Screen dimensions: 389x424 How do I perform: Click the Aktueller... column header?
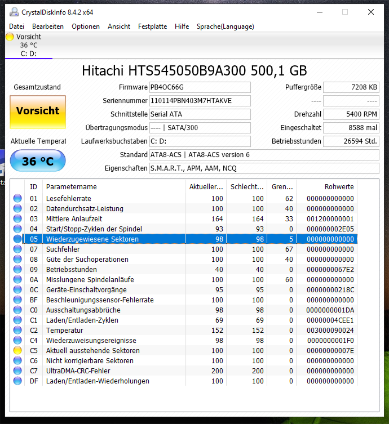206,186
